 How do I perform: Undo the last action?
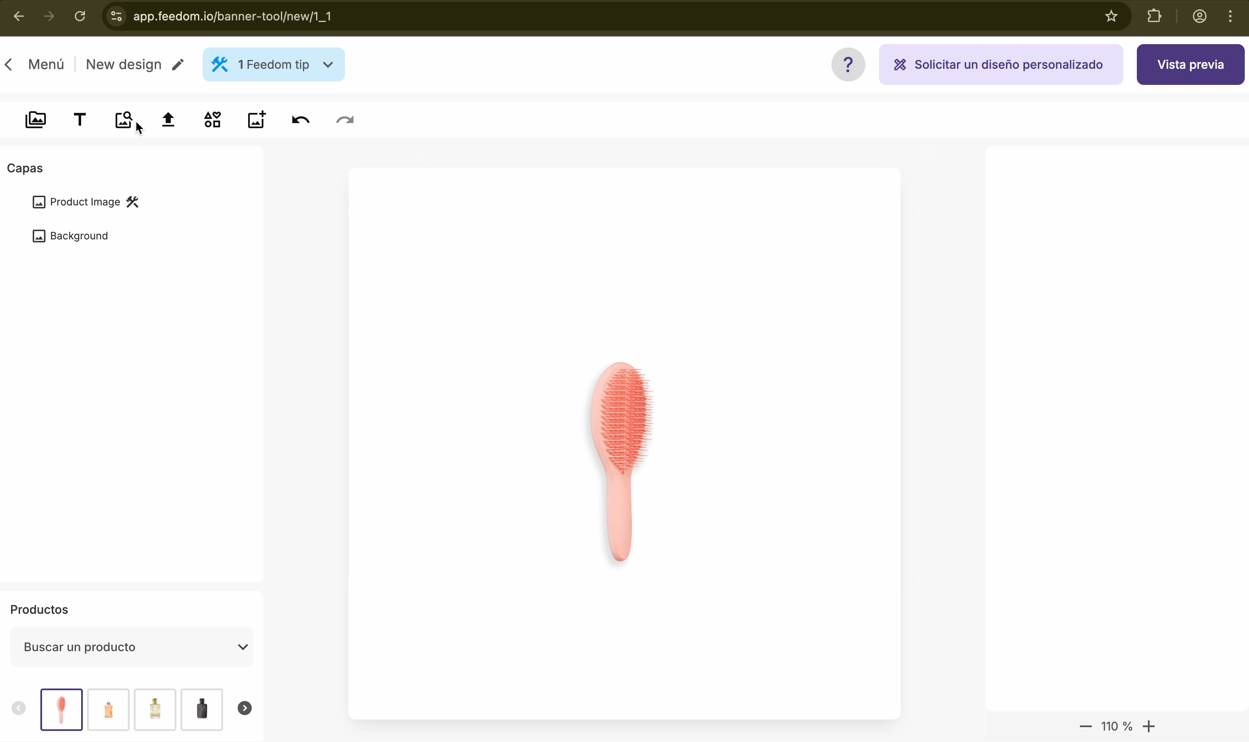(x=301, y=120)
